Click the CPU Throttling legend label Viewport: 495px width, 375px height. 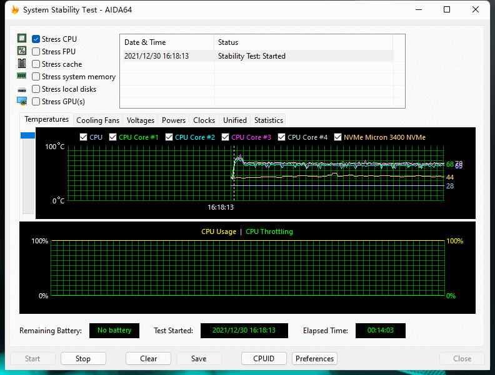click(269, 231)
